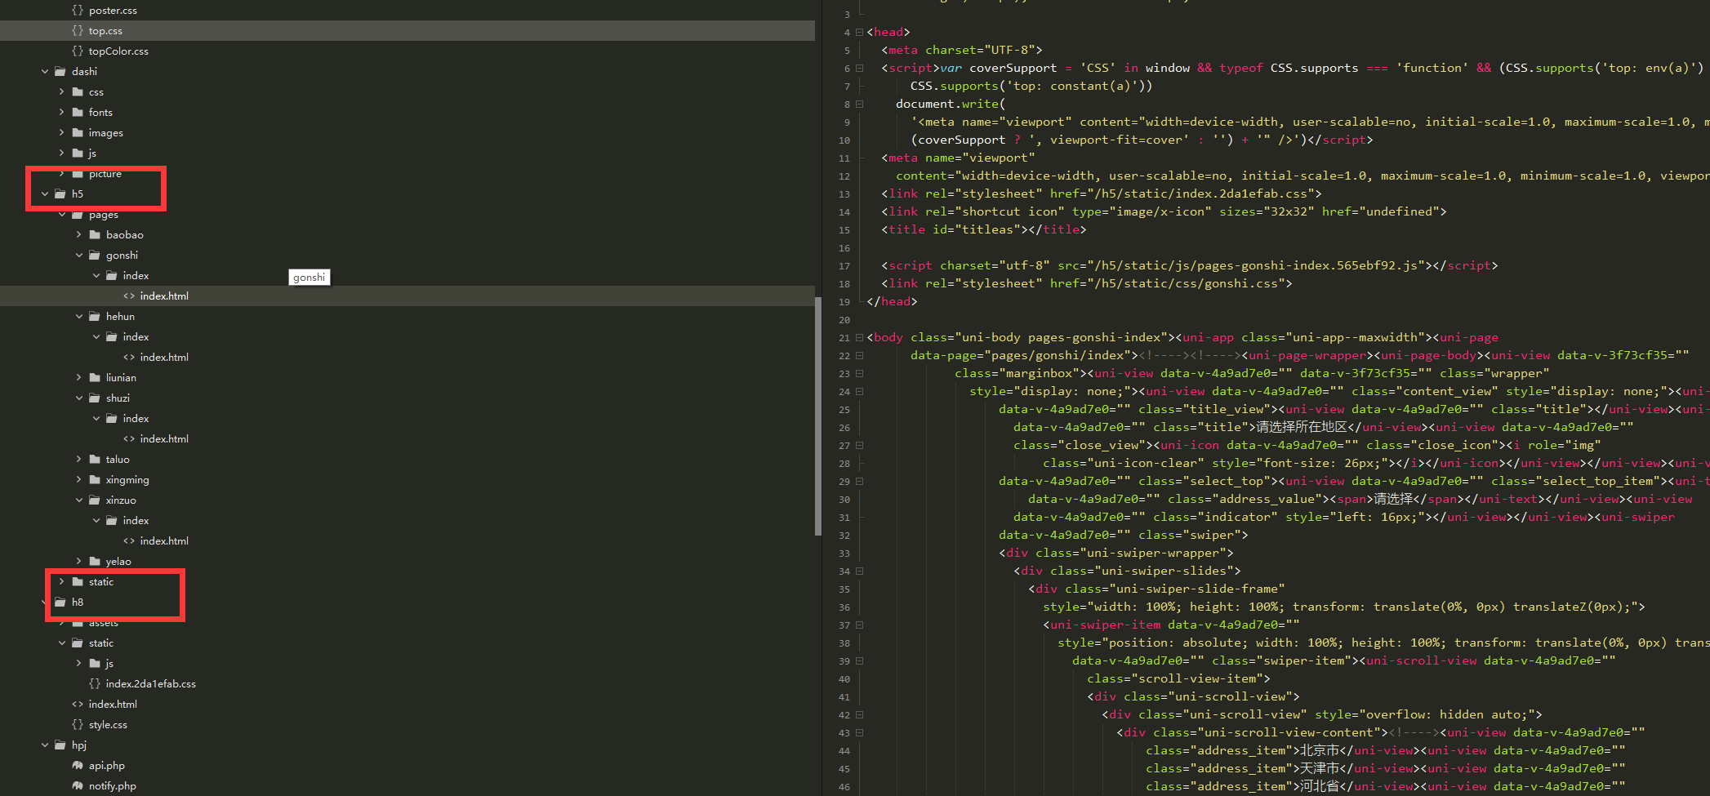
Task: Fold the document.write block at line 8
Action: pos(859,105)
